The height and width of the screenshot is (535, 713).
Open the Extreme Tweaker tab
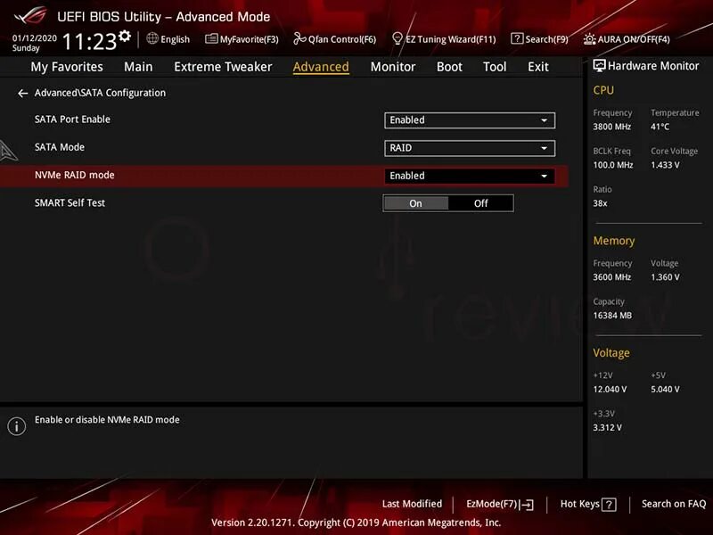point(223,67)
